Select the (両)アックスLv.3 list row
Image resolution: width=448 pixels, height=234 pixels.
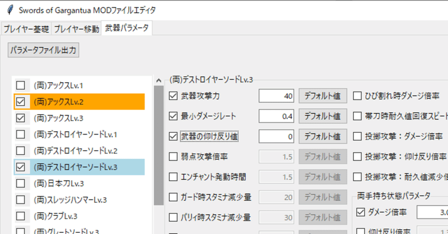[79, 118]
